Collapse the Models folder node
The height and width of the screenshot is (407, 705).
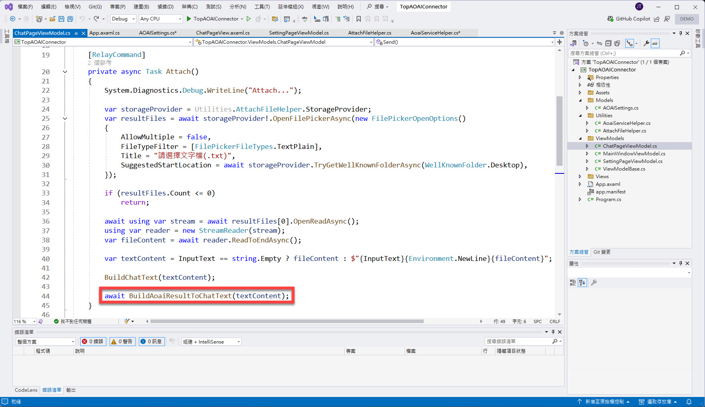pyautogui.click(x=580, y=100)
